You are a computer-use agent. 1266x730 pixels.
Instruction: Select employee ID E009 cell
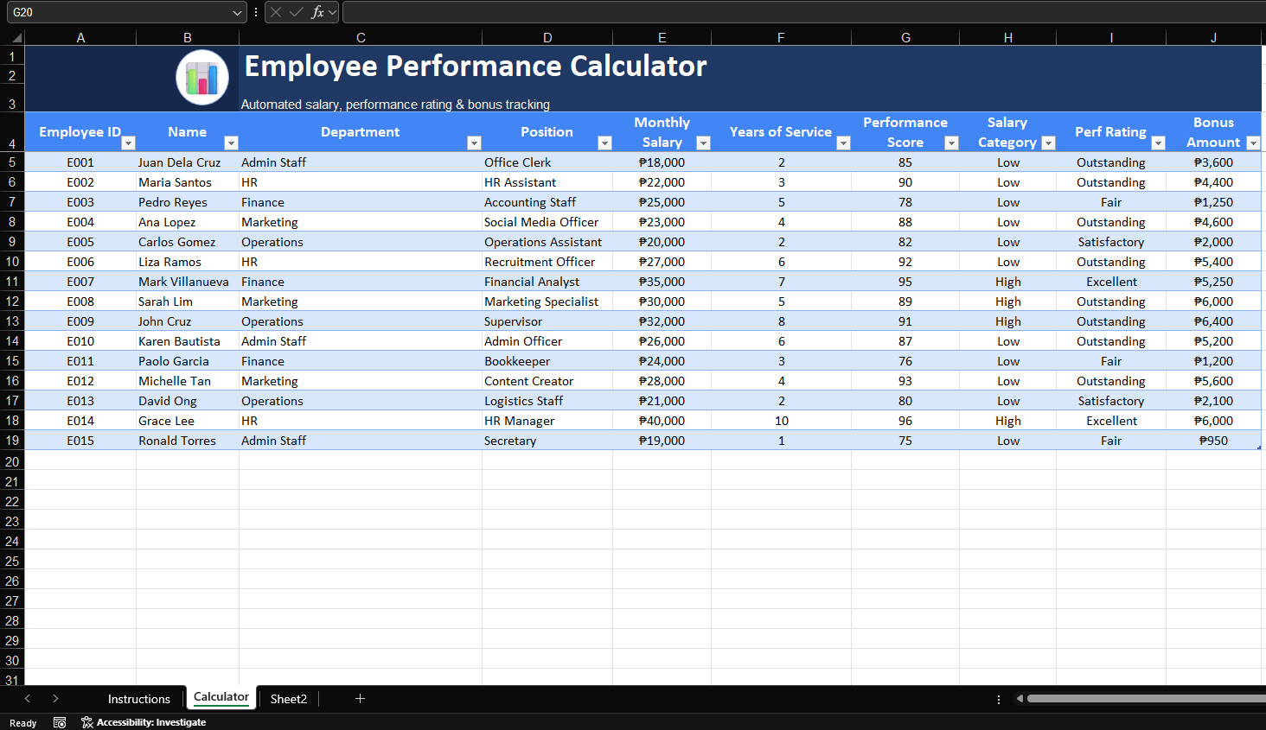(80, 321)
